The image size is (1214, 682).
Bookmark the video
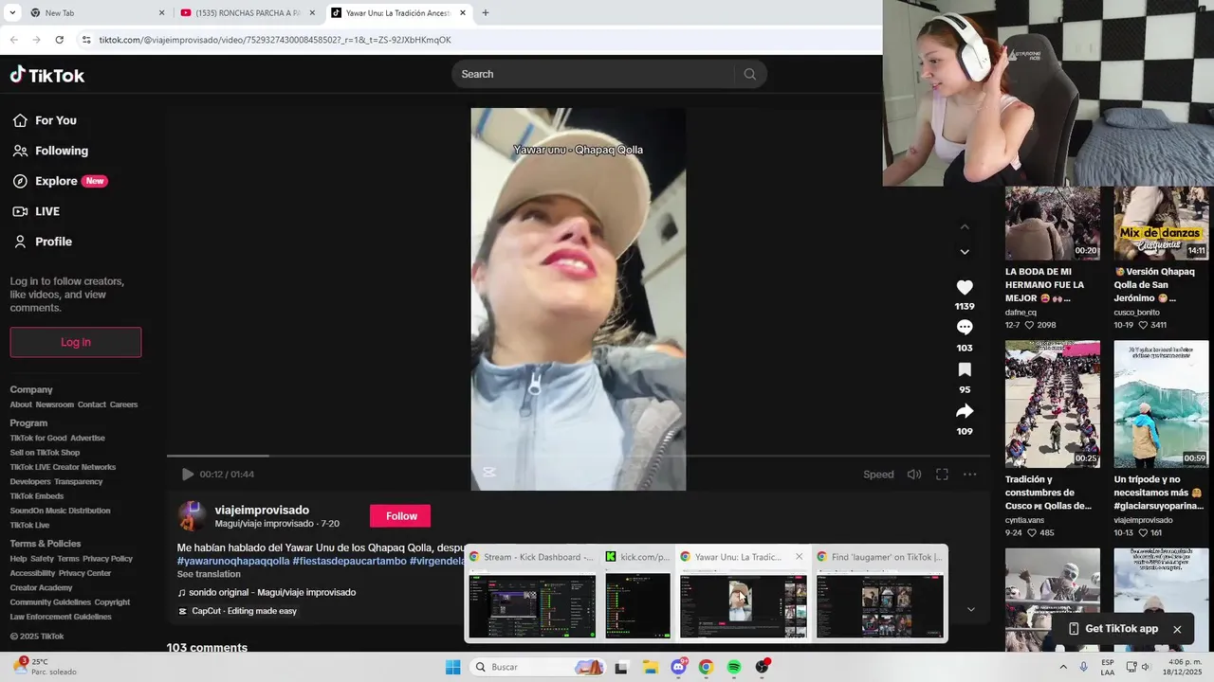[x=965, y=369]
